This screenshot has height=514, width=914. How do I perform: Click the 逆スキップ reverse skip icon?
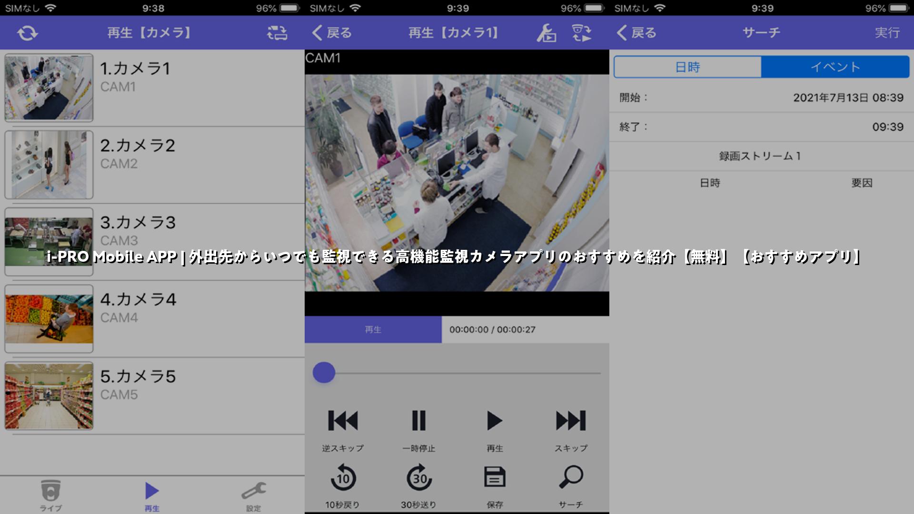(x=343, y=421)
